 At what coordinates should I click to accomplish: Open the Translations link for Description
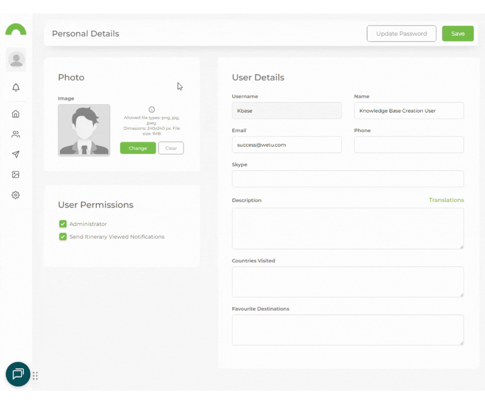(446, 200)
